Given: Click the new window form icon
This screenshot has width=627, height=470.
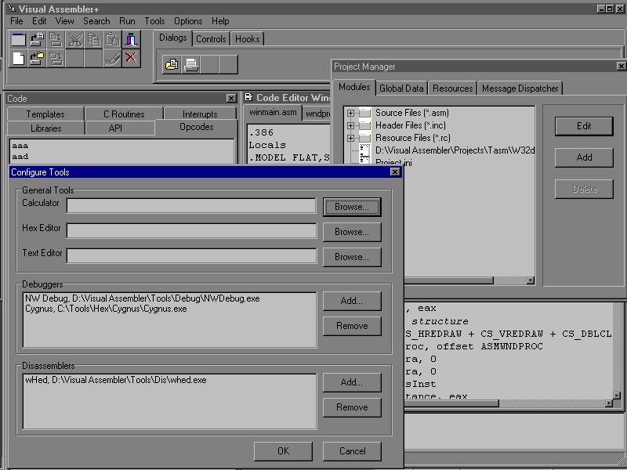Looking at the screenshot, I should 18,40.
